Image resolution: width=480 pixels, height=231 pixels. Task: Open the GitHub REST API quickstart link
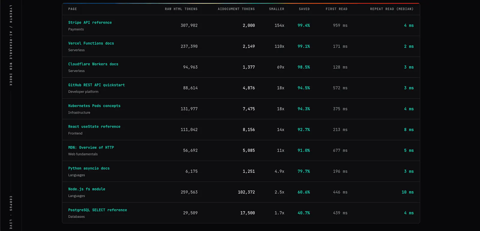tap(96, 85)
